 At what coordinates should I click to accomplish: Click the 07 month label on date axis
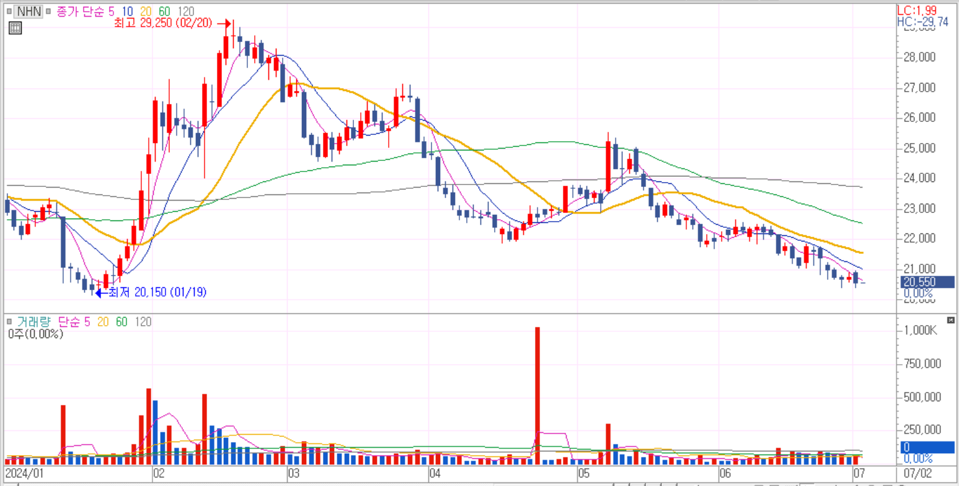point(859,474)
